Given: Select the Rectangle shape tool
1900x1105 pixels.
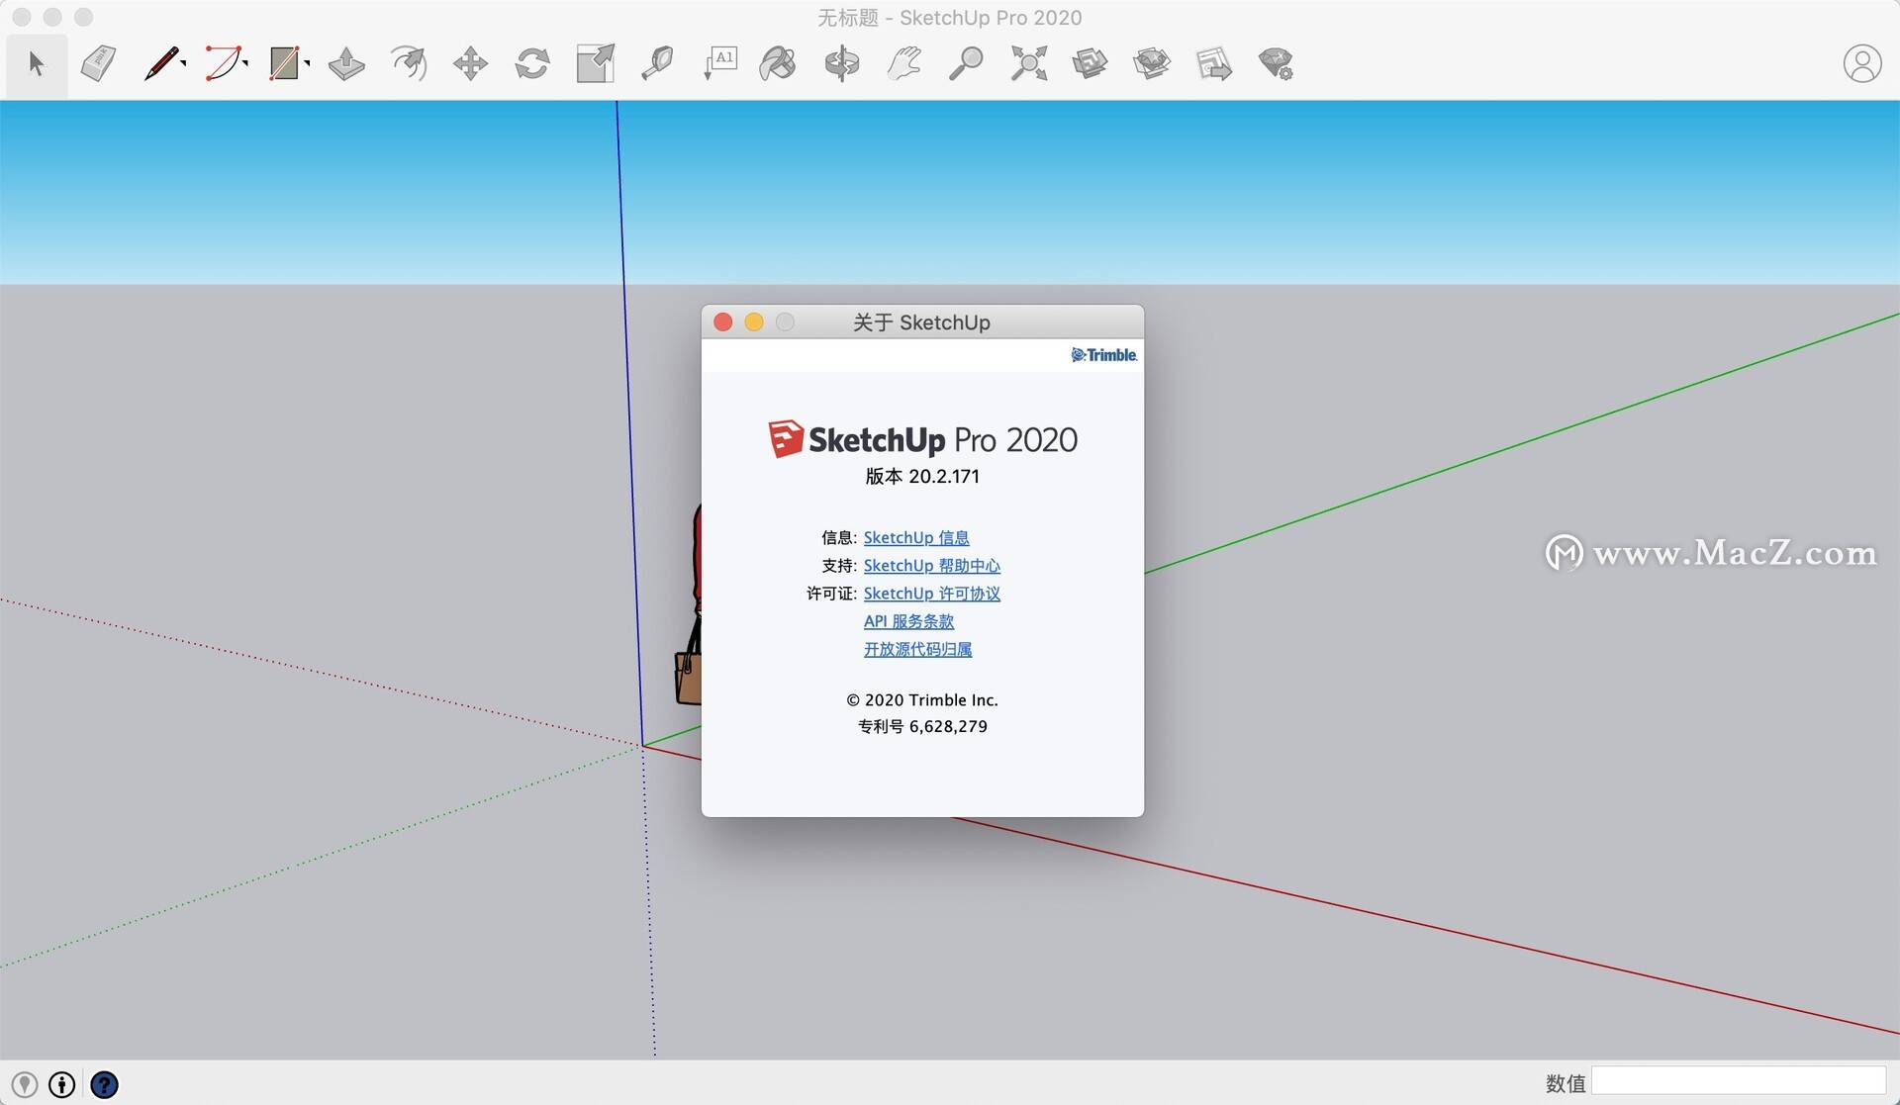Looking at the screenshot, I should (285, 64).
